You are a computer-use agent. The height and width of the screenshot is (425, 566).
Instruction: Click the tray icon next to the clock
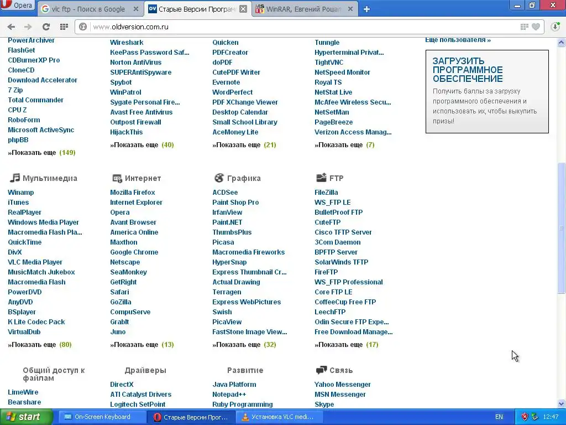click(534, 417)
